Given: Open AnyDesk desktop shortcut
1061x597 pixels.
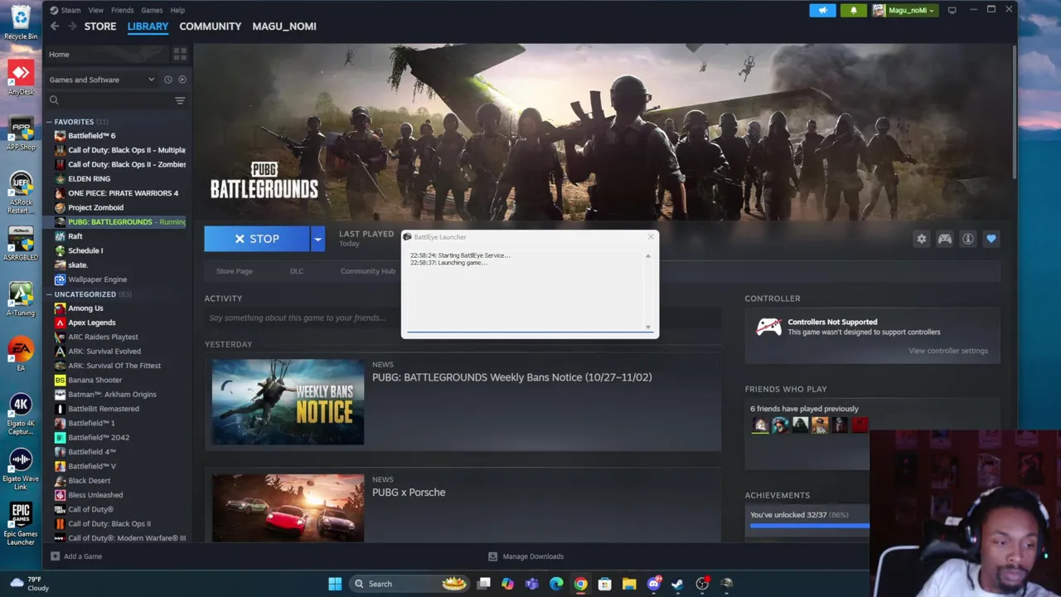Looking at the screenshot, I should (21, 77).
